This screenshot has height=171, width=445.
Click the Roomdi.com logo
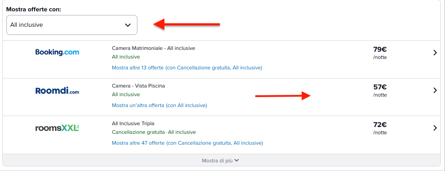(x=57, y=91)
